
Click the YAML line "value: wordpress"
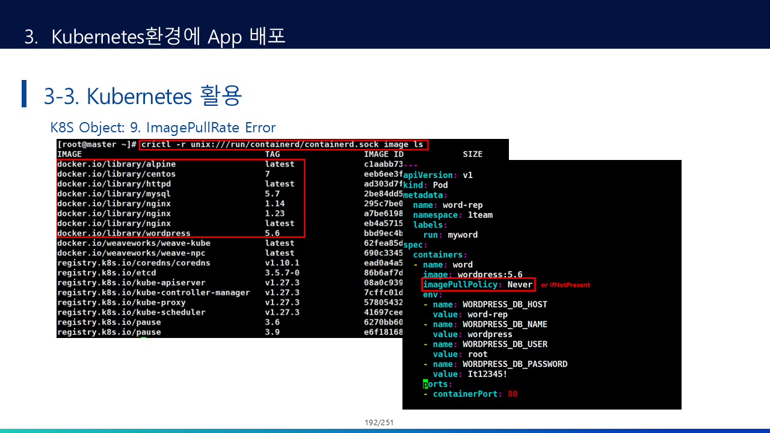tap(473, 334)
